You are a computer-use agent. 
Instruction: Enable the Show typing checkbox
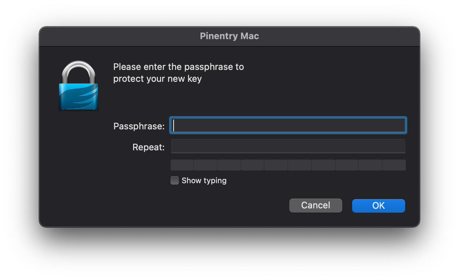pyautogui.click(x=175, y=180)
